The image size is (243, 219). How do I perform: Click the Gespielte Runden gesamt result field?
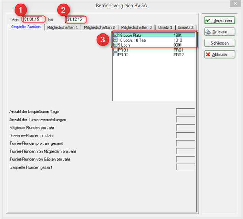[185, 167]
